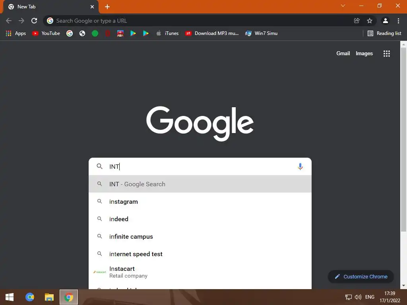
Task: Click the search magnifier in search box
Action: [100, 166]
